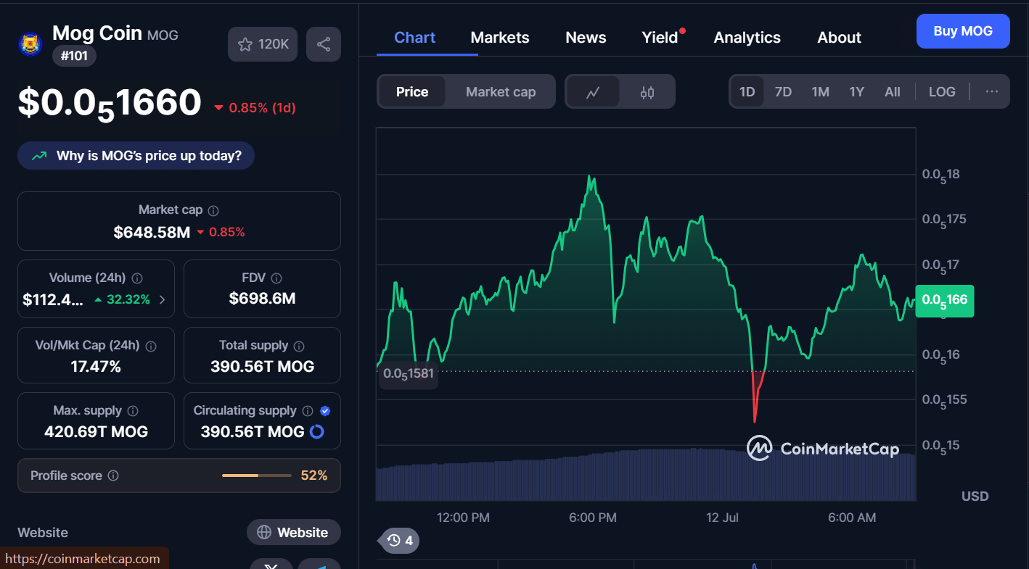Screen dimensions: 1029x569
Task: Open the News tab
Action: (586, 38)
